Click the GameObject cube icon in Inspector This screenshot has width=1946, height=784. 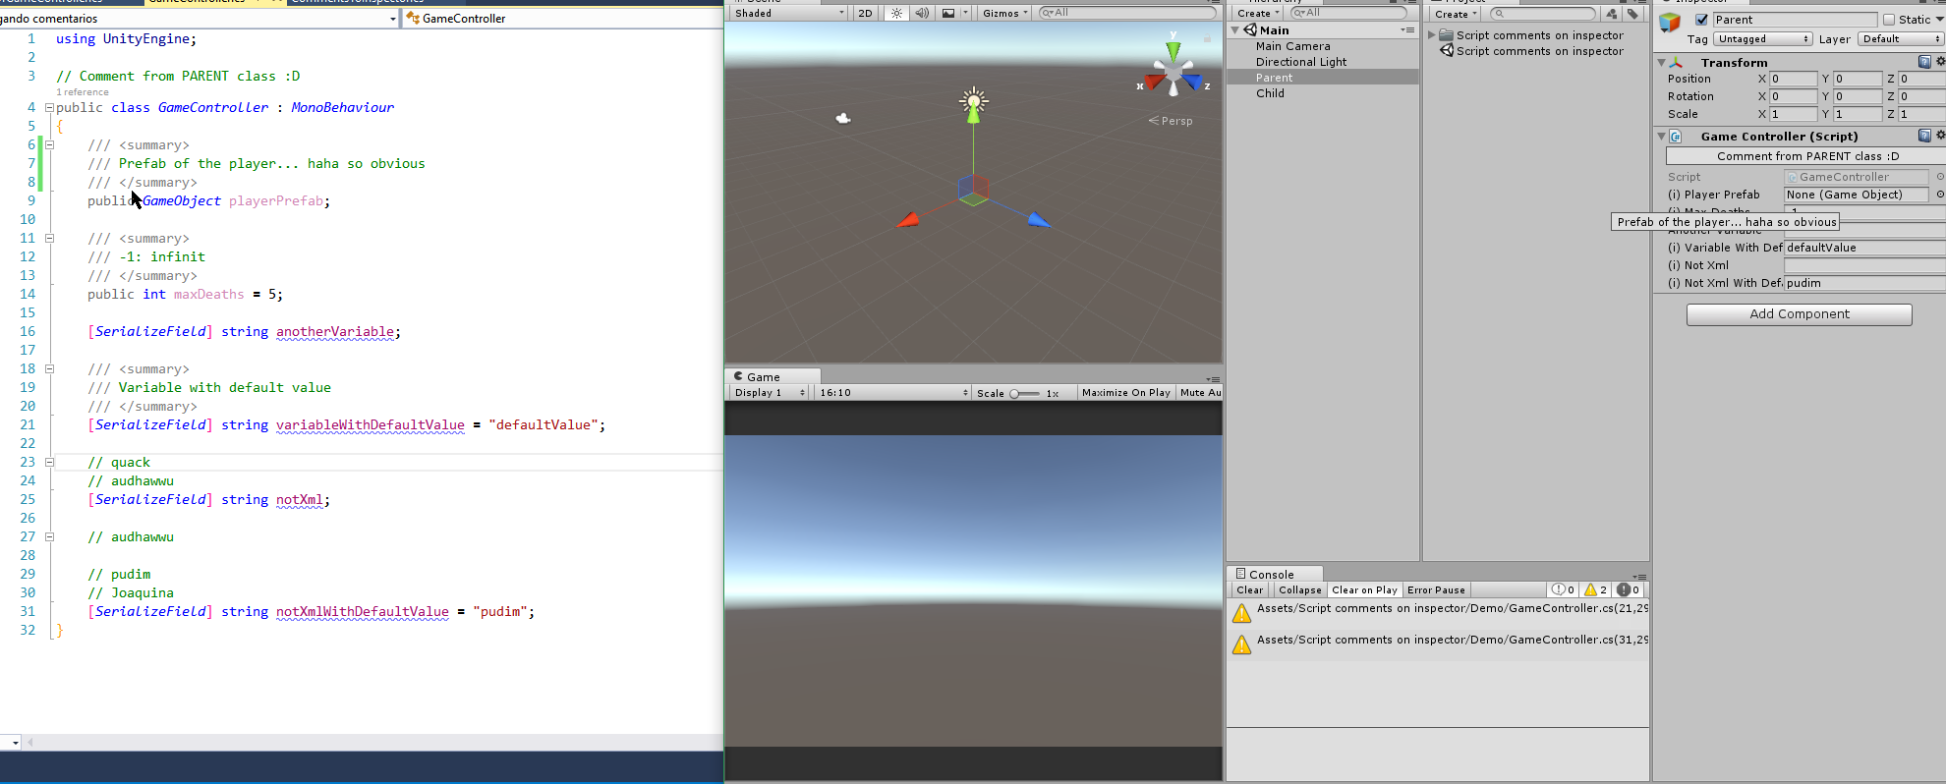tap(1670, 23)
